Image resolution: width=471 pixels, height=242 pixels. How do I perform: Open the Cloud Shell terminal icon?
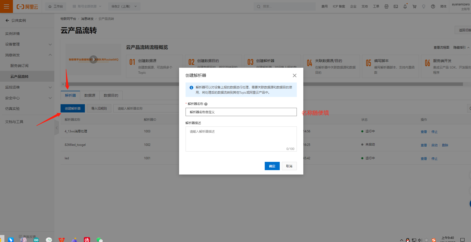[396, 6]
